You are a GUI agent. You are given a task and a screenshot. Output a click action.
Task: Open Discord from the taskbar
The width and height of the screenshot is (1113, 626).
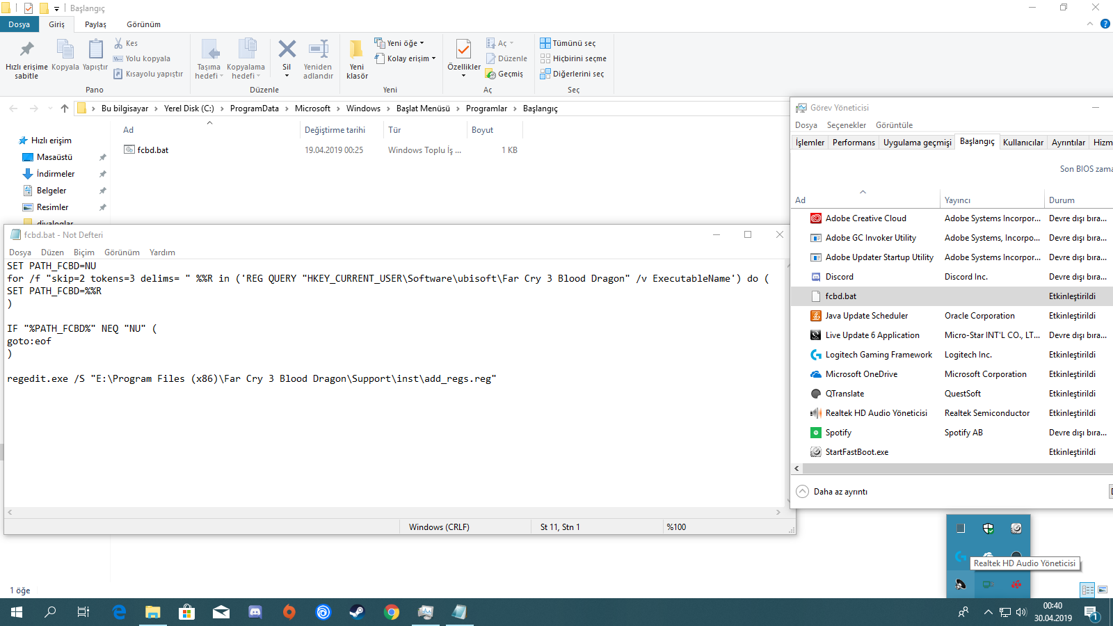(x=255, y=612)
